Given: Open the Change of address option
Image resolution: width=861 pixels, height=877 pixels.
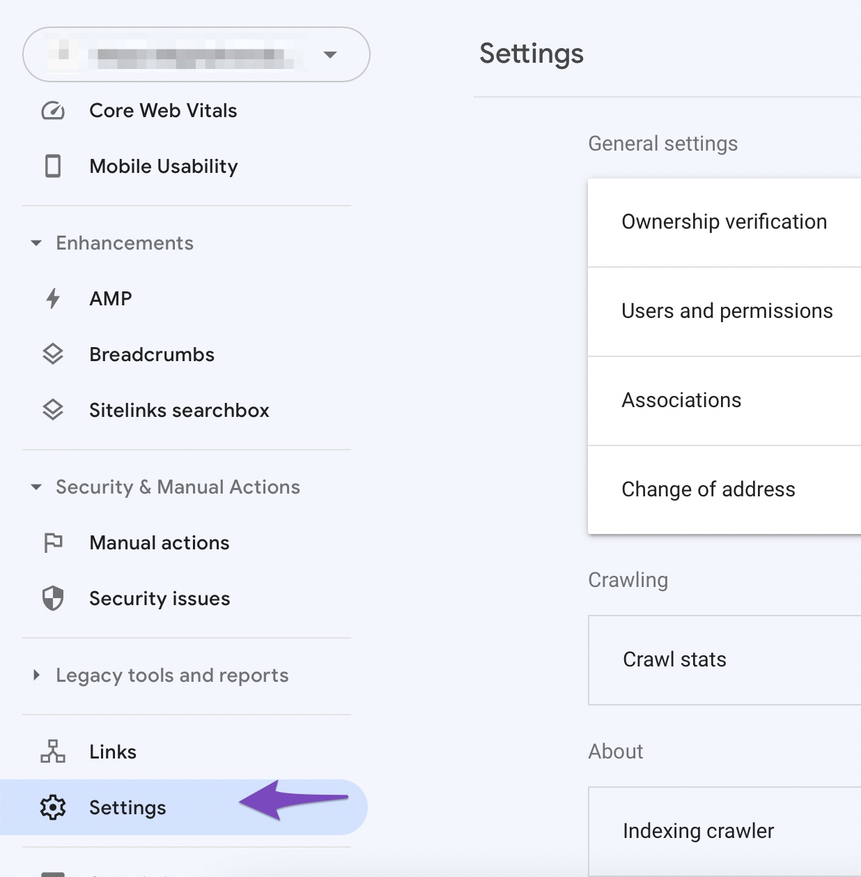Looking at the screenshot, I should tap(708, 489).
